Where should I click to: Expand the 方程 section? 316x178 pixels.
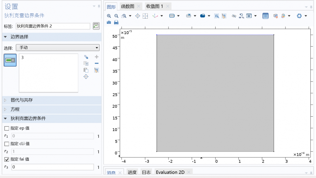point(15,109)
